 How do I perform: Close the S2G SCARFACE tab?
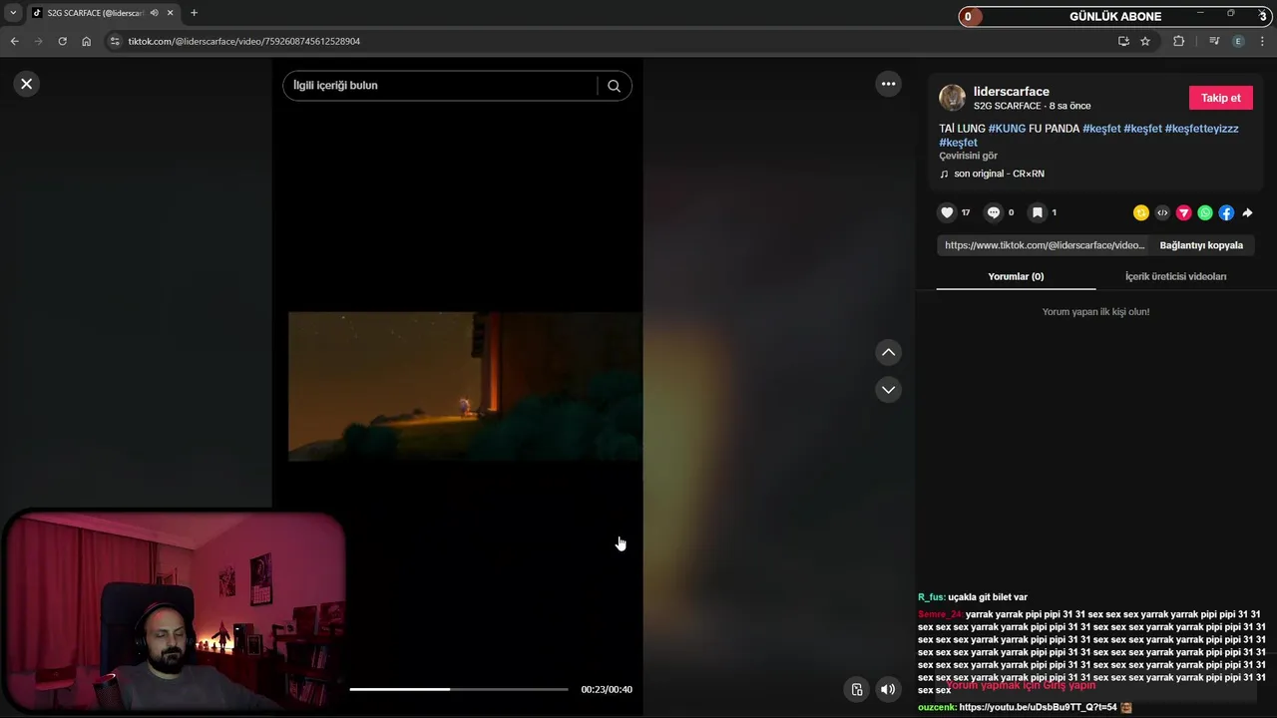click(x=171, y=13)
